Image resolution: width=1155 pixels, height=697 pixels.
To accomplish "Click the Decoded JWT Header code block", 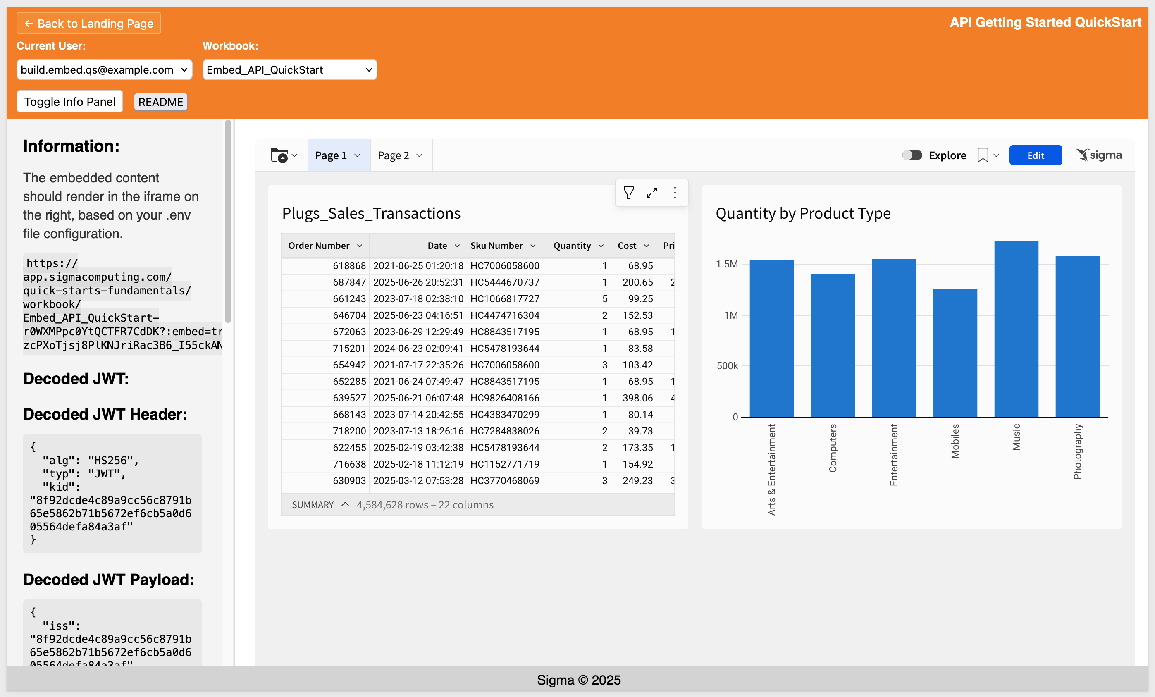I will pos(112,494).
